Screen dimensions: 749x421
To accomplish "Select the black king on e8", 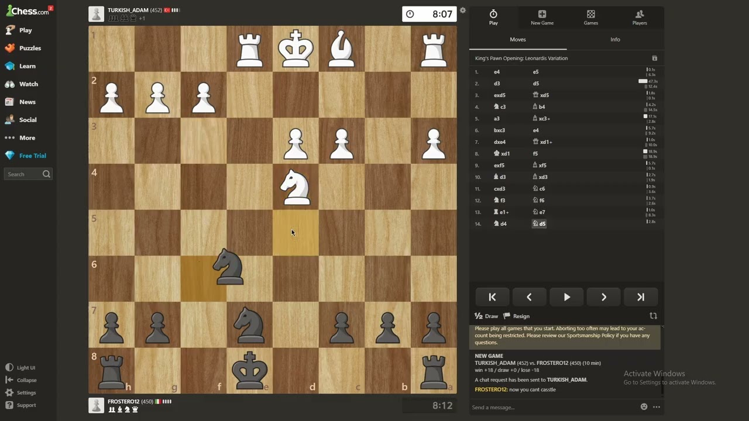I will point(249,371).
